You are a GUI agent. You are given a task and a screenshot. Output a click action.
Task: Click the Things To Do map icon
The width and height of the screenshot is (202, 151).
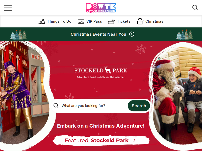42,21
